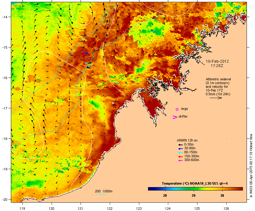Click the -14 latitude axis label
The height and width of the screenshot is (211, 255).
[4, 17]
